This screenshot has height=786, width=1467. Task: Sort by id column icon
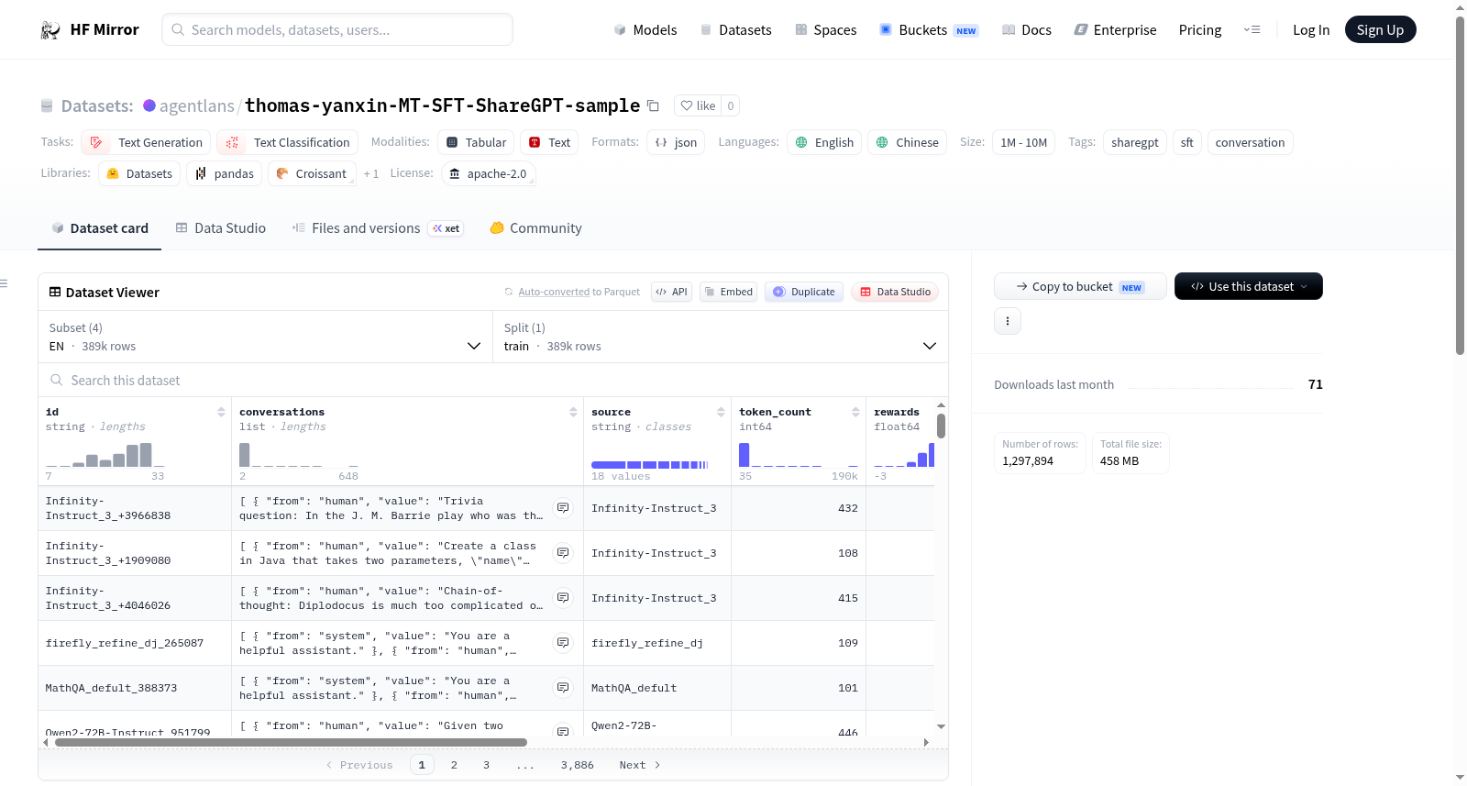(221, 412)
